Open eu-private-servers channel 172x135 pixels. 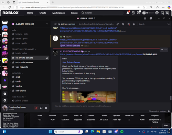click(24, 62)
